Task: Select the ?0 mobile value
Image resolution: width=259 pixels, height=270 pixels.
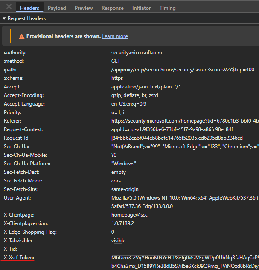Action: [x=114, y=155]
